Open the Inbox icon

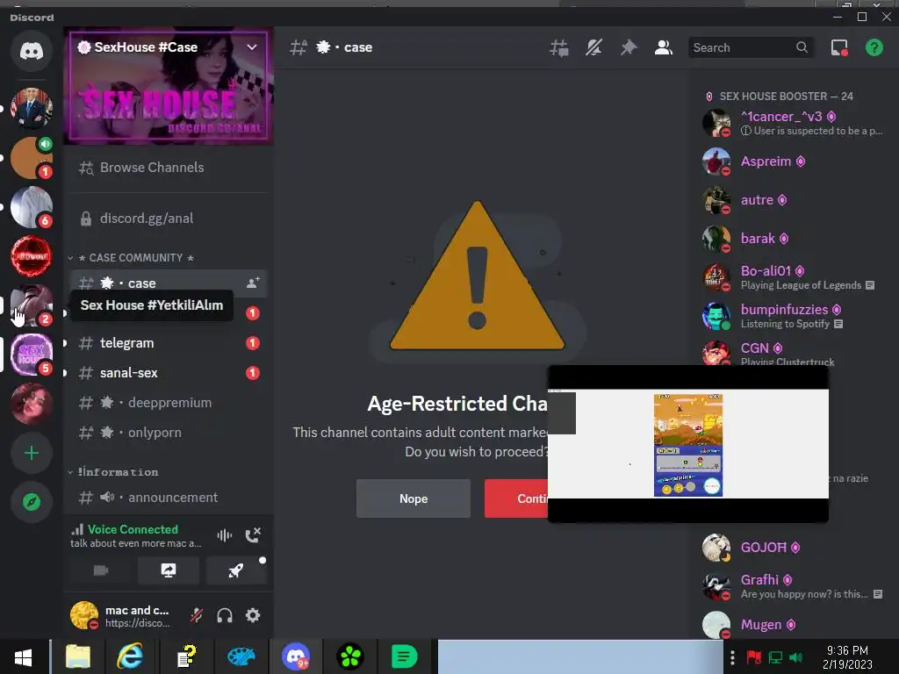click(839, 47)
